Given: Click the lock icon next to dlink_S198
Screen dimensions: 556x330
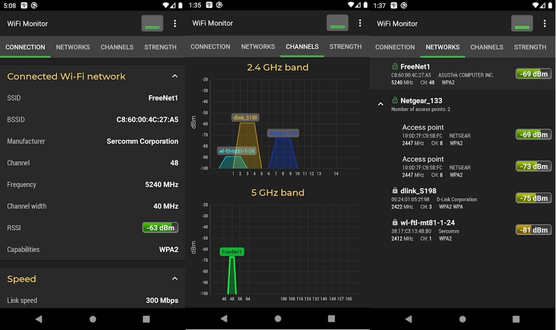Looking at the screenshot, I should (x=395, y=191).
